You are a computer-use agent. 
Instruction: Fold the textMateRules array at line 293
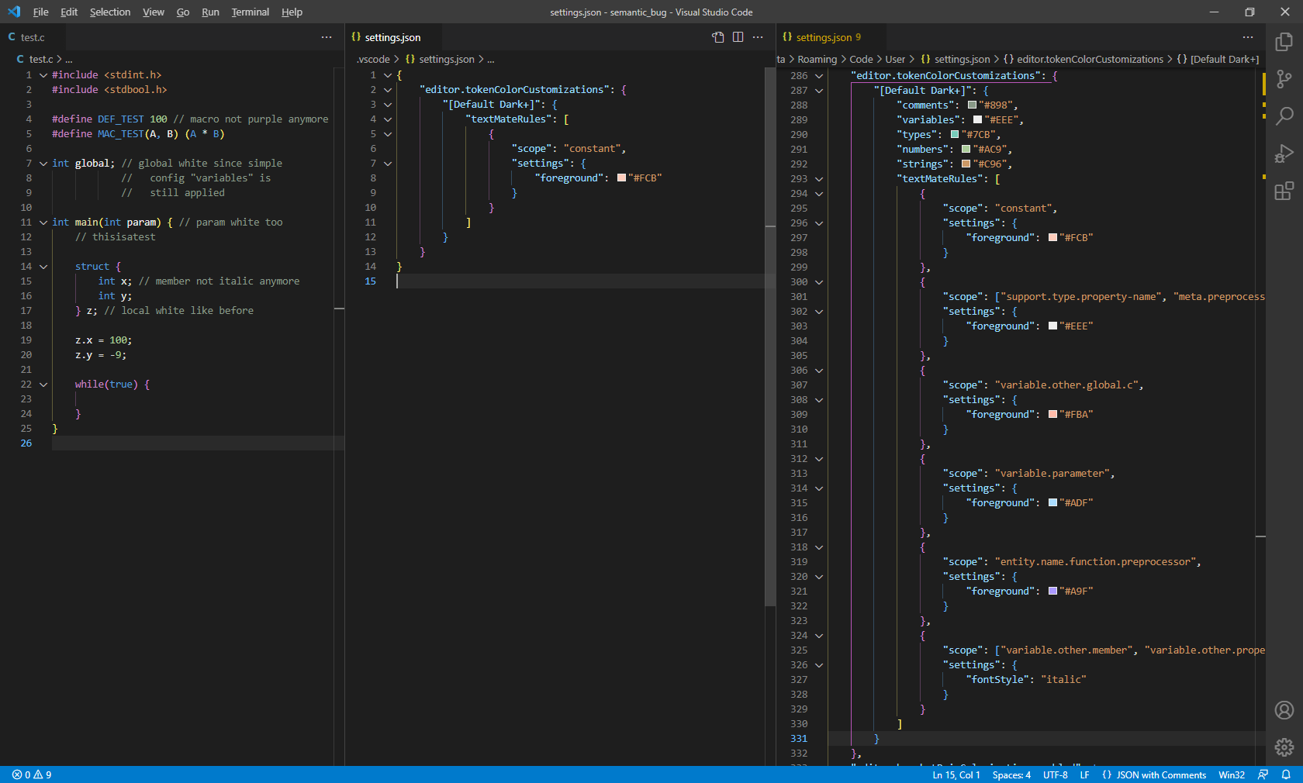click(819, 179)
